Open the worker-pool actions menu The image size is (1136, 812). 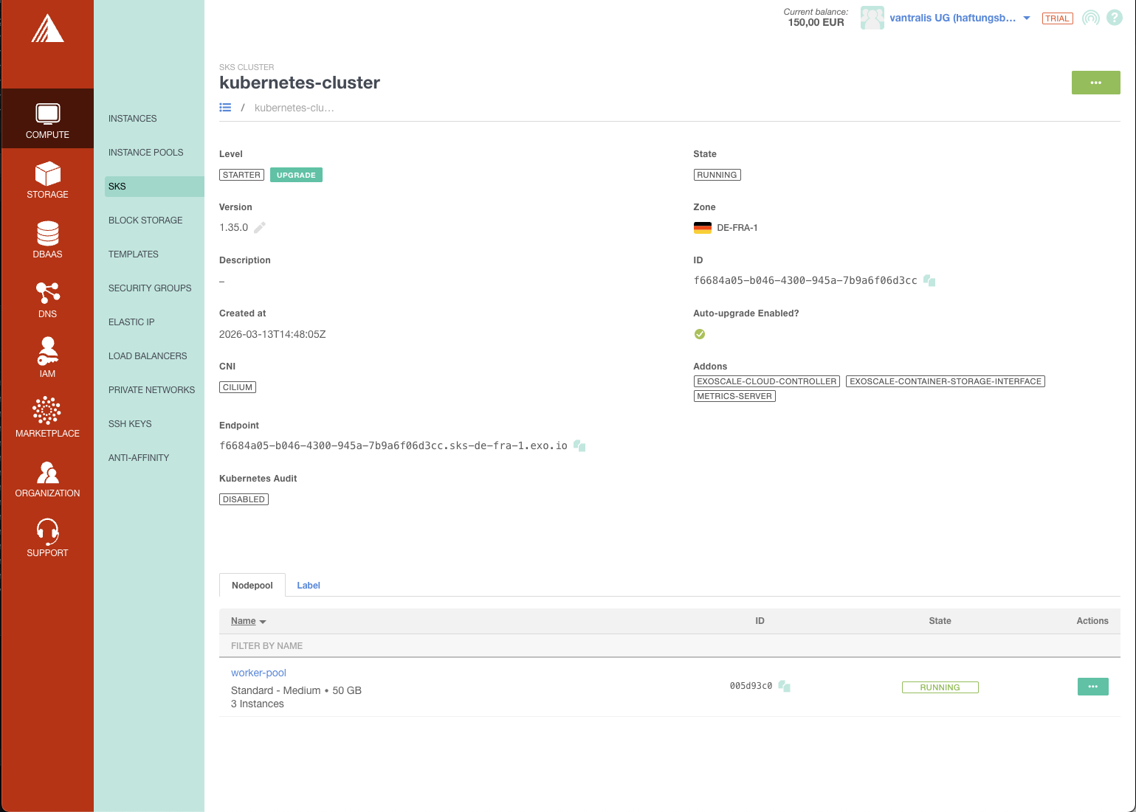(x=1092, y=687)
